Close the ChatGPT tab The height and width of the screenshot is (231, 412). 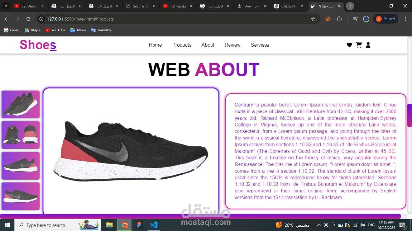pos(302,6)
